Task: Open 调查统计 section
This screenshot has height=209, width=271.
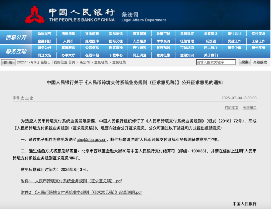Action: tap(211, 34)
